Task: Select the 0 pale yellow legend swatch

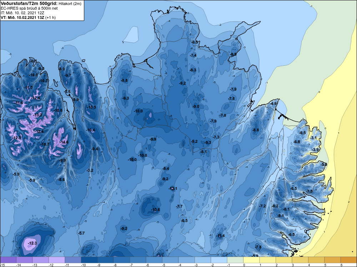Action: tap(251, 260)
